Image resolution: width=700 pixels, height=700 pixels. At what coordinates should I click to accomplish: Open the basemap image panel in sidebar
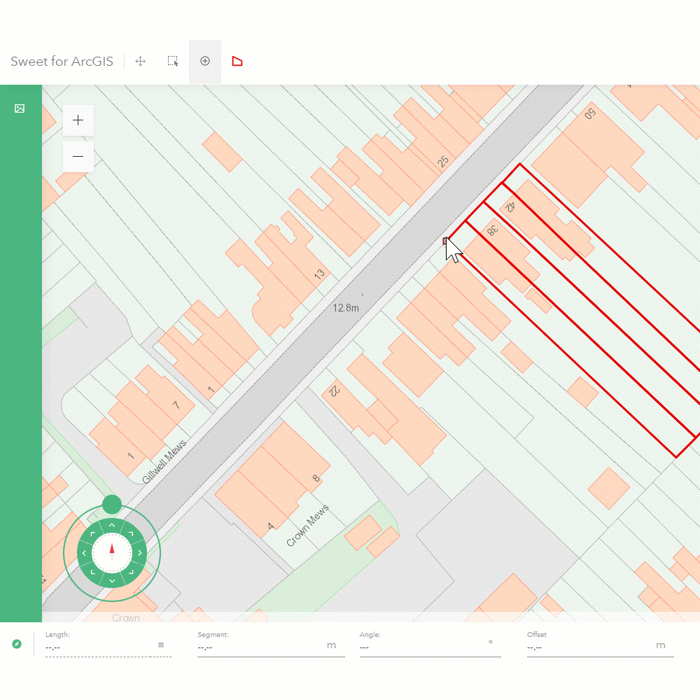coord(20,108)
